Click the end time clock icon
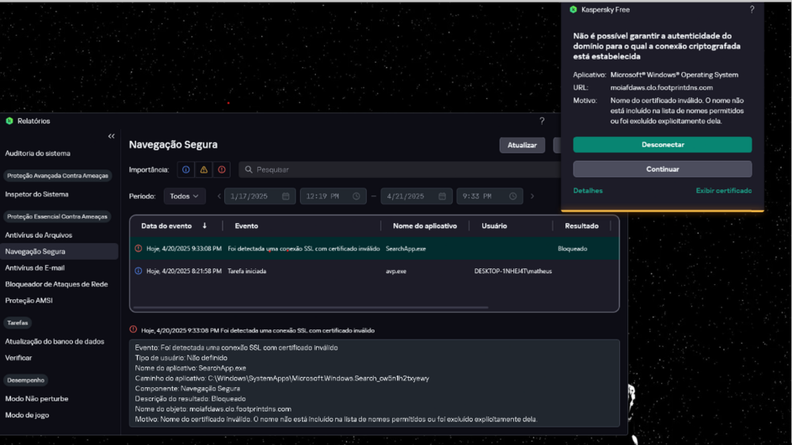This screenshot has width=792, height=445. pyautogui.click(x=513, y=196)
